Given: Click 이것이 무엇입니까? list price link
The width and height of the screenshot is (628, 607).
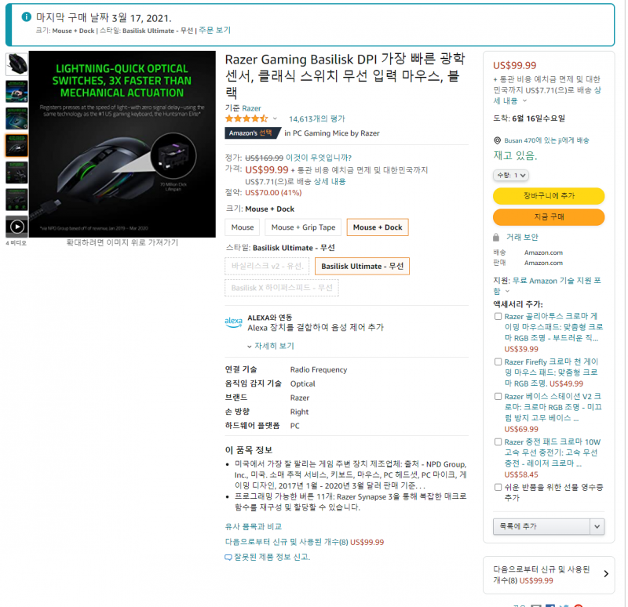Looking at the screenshot, I should click(x=319, y=158).
